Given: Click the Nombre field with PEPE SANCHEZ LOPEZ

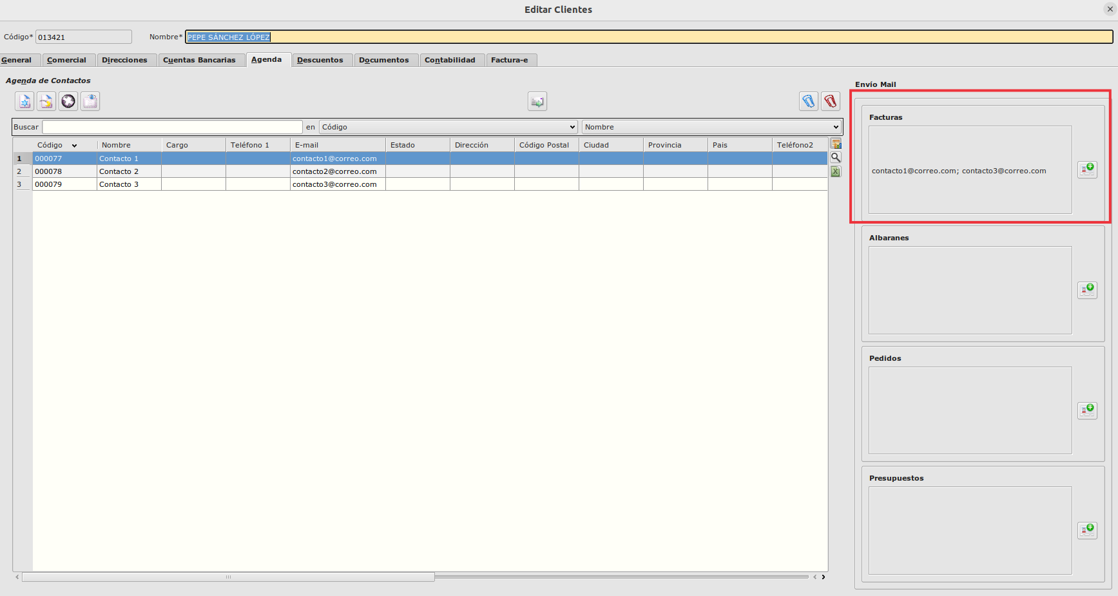Looking at the screenshot, I should point(649,37).
